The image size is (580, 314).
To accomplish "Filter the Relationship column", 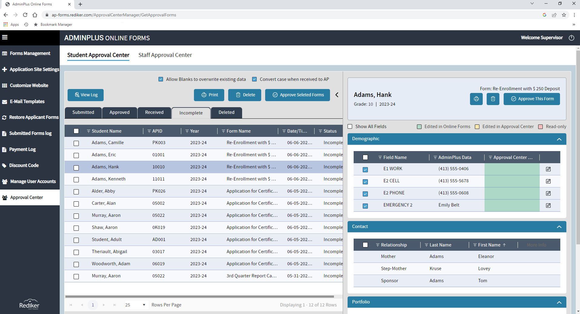I will click(x=378, y=245).
